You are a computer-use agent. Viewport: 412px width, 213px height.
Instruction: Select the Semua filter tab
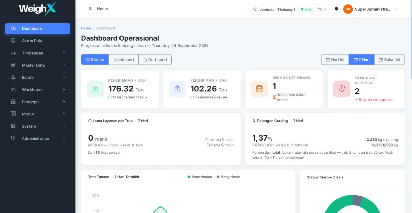(x=95, y=60)
